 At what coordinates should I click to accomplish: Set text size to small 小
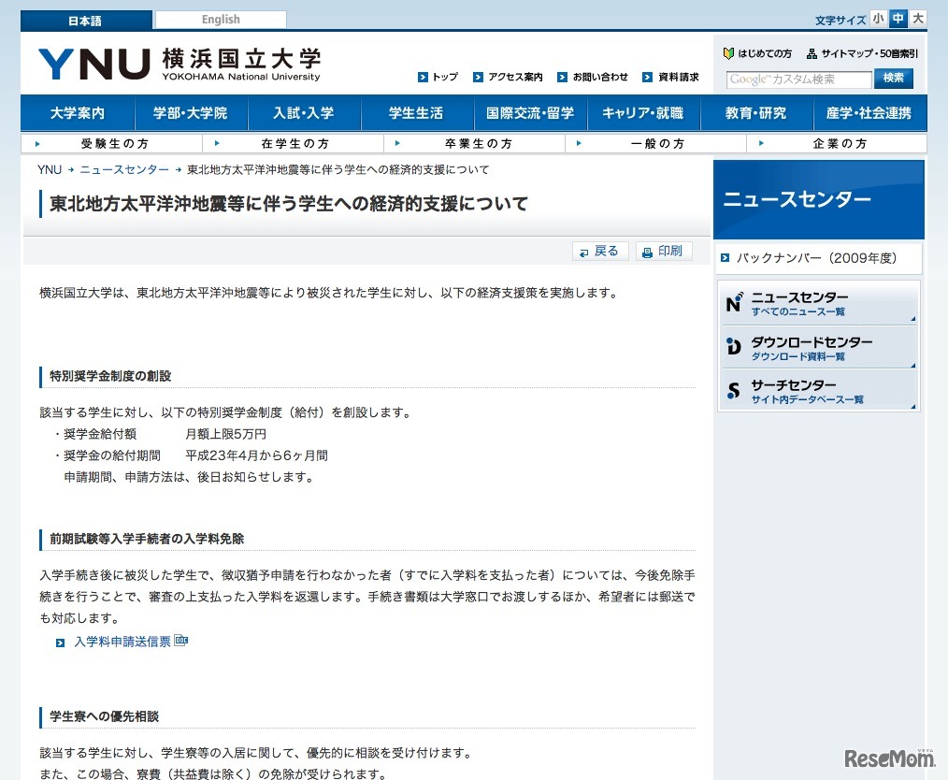pos(878,19)
